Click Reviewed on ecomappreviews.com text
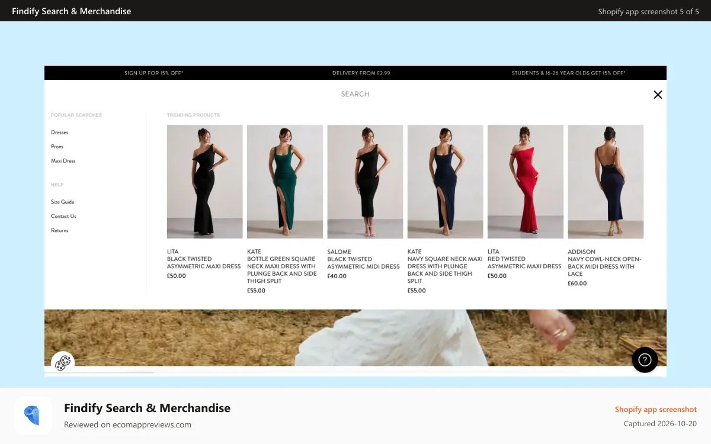 tap(127, 424)
